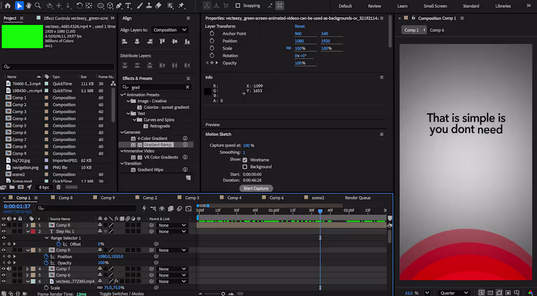
Task: Hide the Step No. 1 layer
Action: 4,232
